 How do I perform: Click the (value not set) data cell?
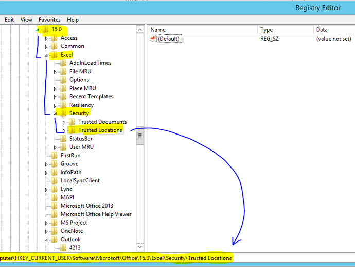[334, 39]
